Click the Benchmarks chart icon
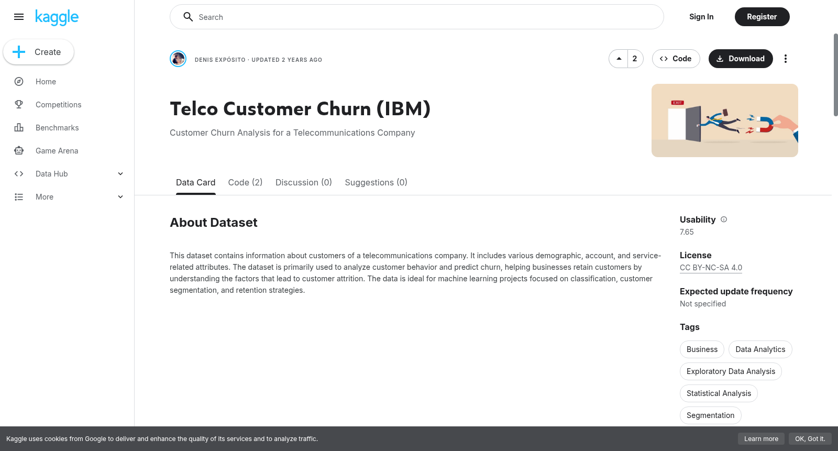838x451 pixels. (x=19, y=128)
